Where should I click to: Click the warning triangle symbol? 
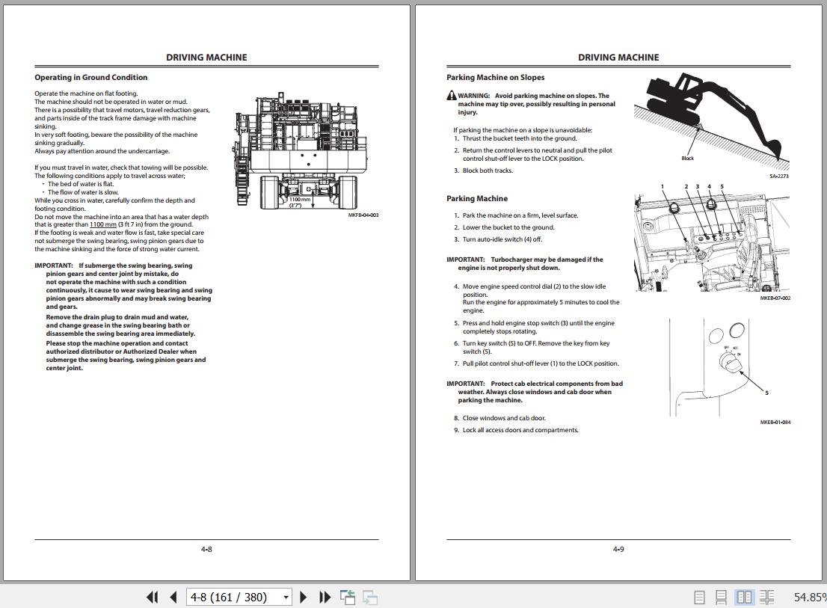(452, 96)
